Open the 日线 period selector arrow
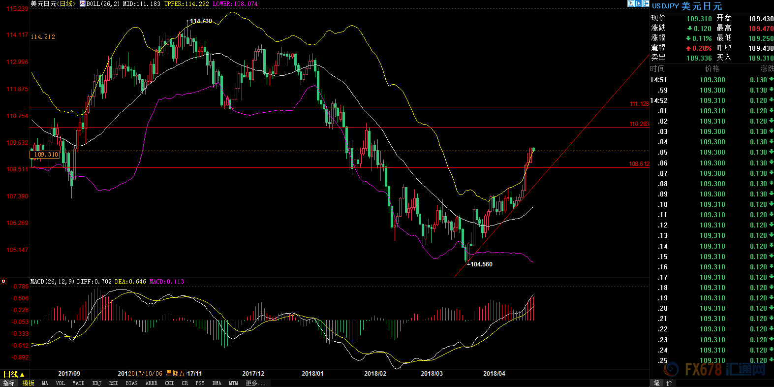This screenshot has width=774, height=387. point(22,375)
